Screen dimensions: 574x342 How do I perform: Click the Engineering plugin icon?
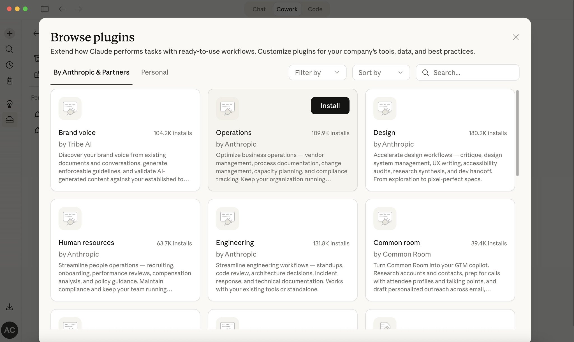pos(228,219)
